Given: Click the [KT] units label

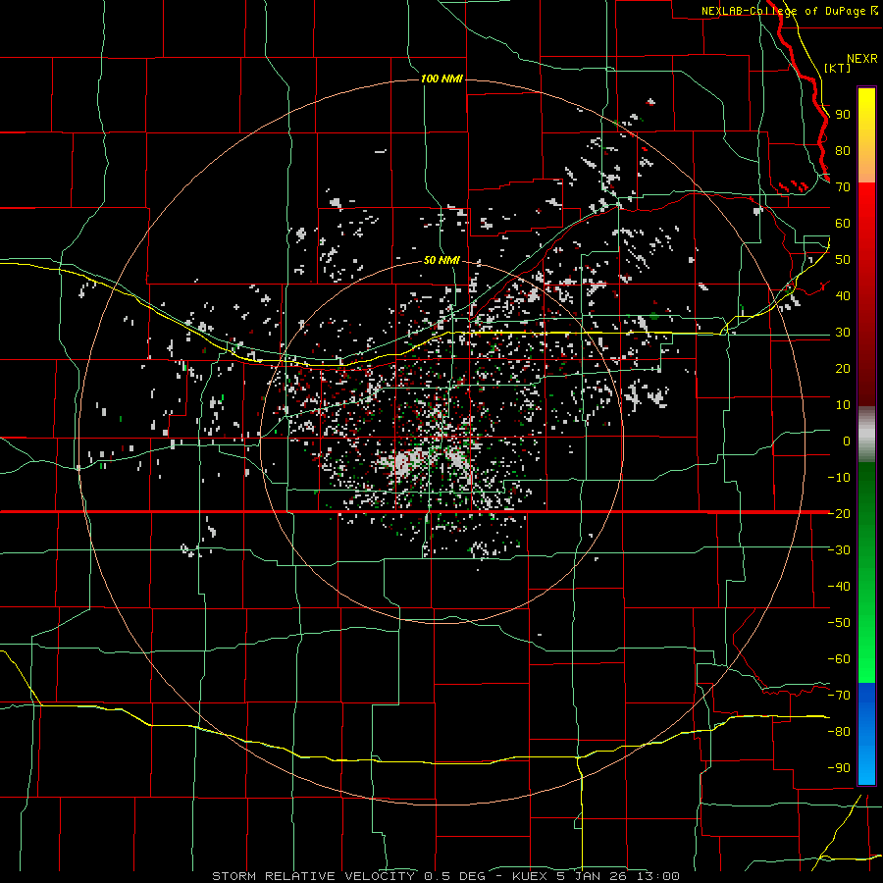Looking at the screenshot, I should (x=838, y=68).
